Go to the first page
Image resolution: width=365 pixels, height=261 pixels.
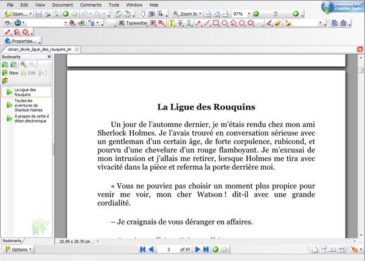tap(142, 249)
